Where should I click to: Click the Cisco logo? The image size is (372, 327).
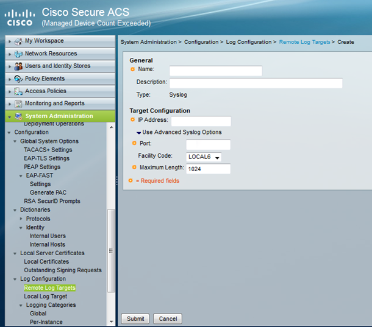tap(20, 18)
